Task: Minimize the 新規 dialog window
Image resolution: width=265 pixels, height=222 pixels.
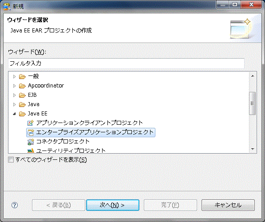Action: point(223,4)
